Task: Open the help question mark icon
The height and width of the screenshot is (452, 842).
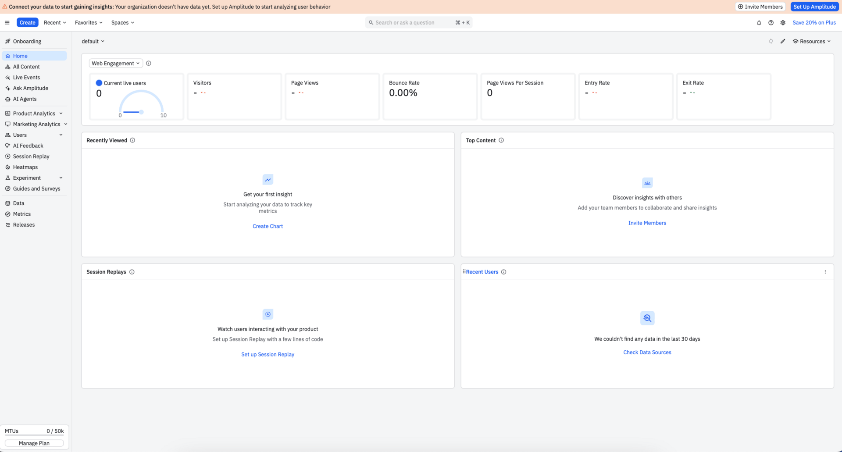Action: tap(771, 23)
